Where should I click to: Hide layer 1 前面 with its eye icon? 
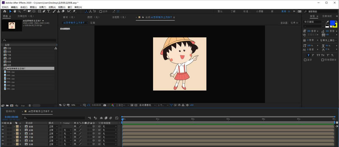[3, 127]
